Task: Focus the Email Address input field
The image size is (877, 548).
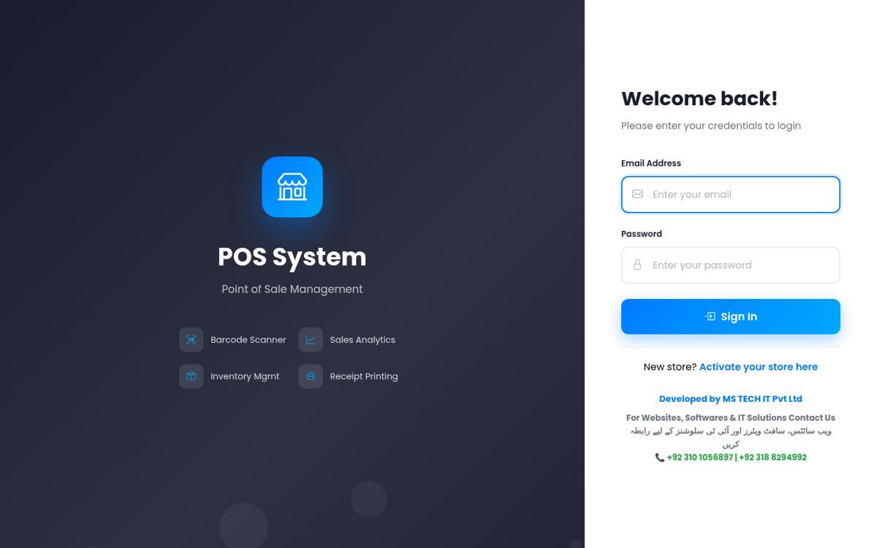Action: click(731, 194)
